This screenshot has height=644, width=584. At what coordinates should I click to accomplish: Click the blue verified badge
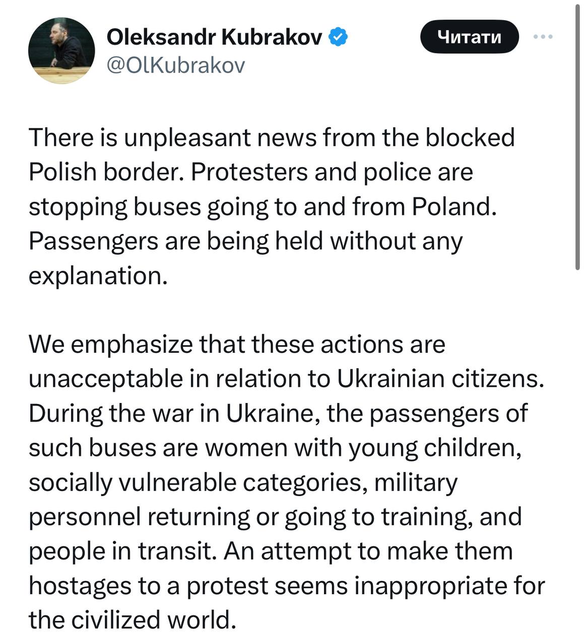pos(338,37)
